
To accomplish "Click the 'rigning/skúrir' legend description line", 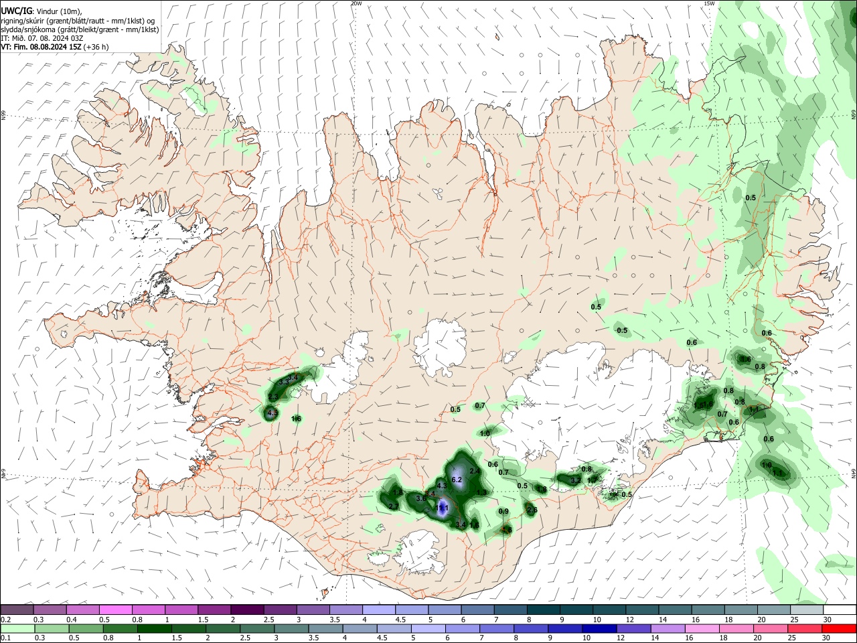I will click(x=78, y=21).
